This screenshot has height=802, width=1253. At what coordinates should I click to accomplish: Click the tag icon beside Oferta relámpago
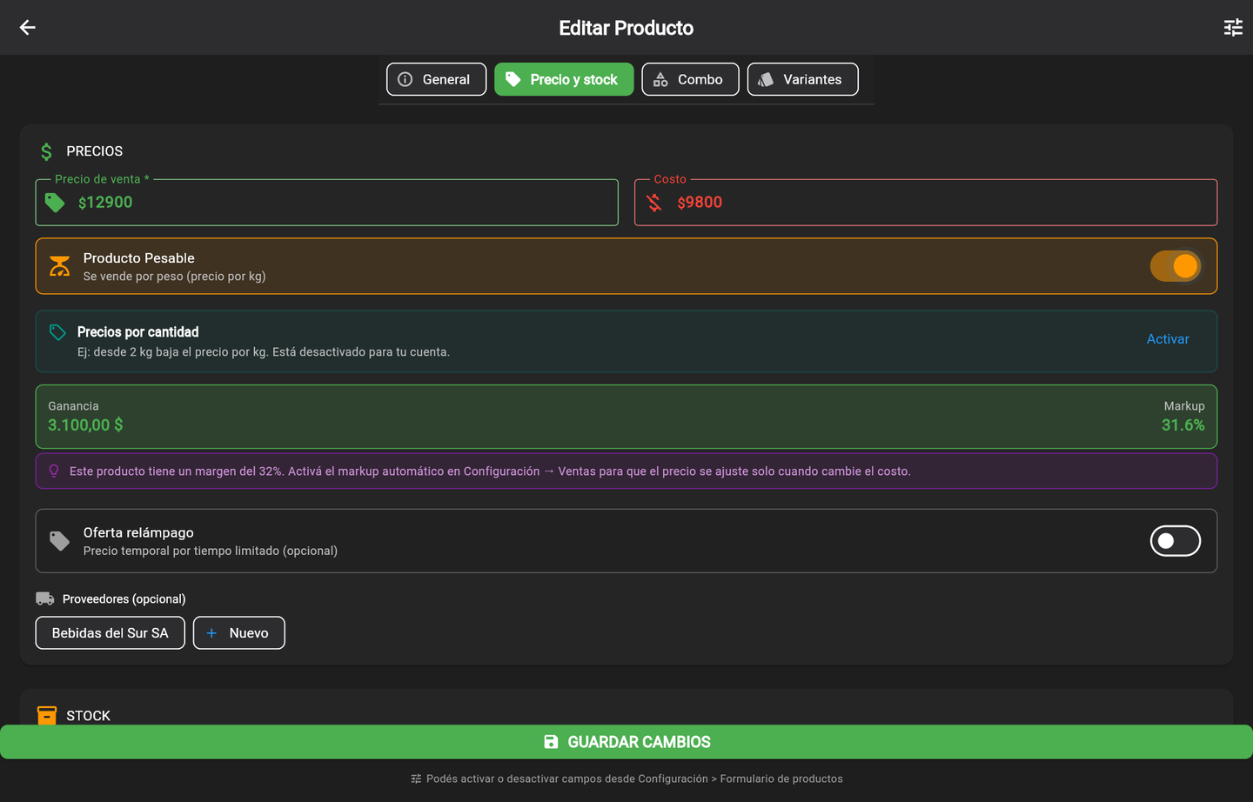(59, 541)
